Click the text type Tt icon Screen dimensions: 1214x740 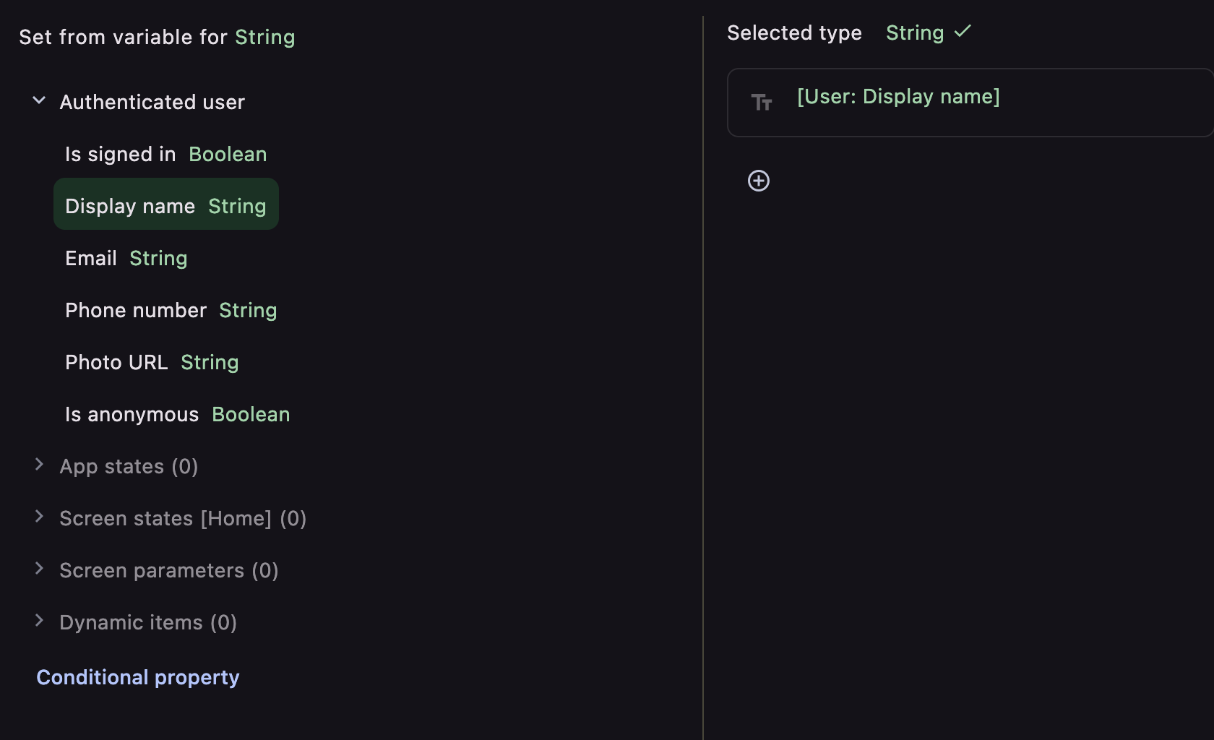762,103
